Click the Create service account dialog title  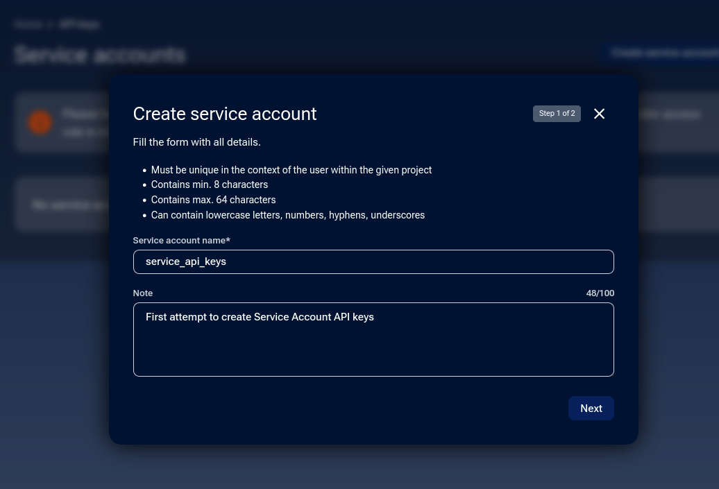[x=225, y=113]
